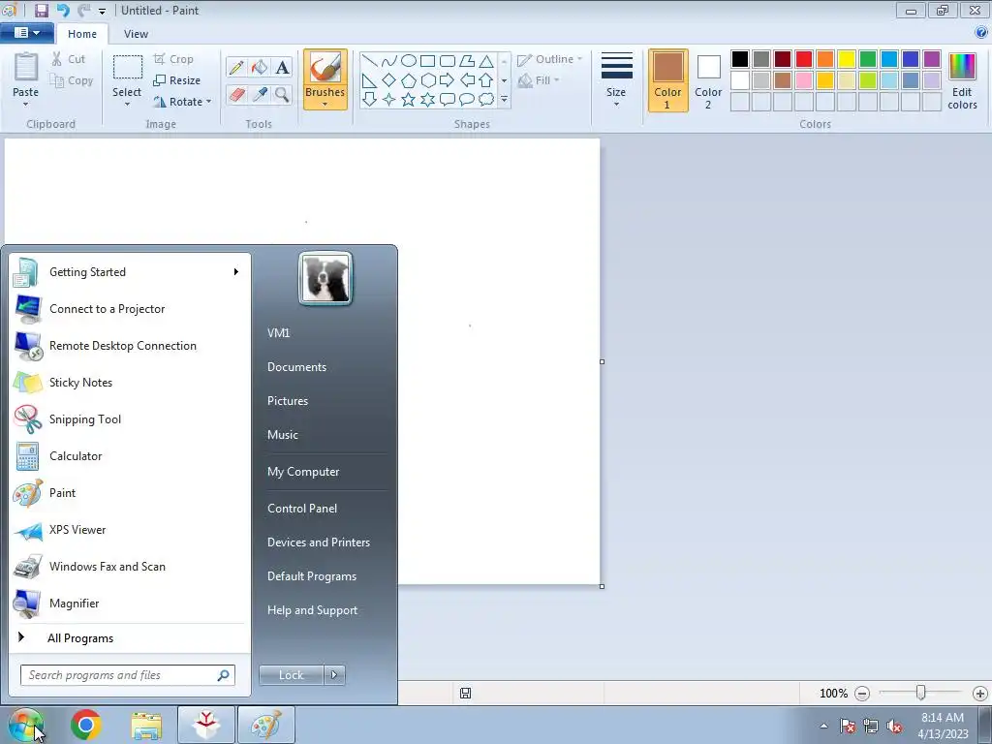Viewport: 992px width, 744px height.
Task: Open the shape Outline dropdown
Action: coord(549,59)
